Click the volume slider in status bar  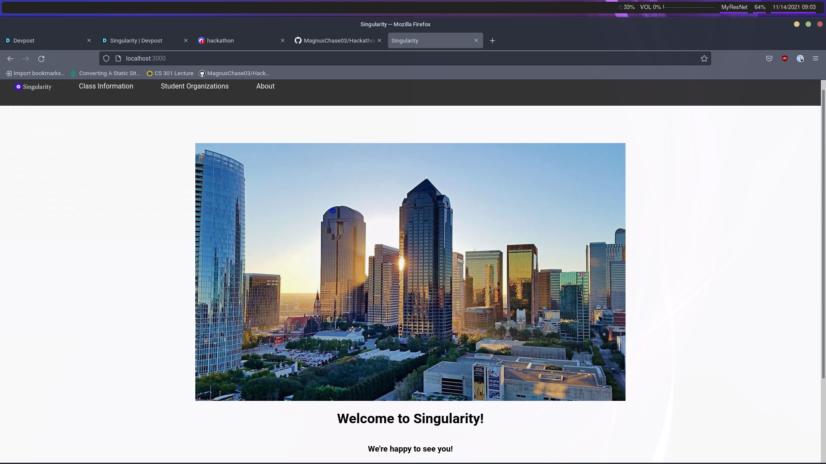tap(688, 7)
